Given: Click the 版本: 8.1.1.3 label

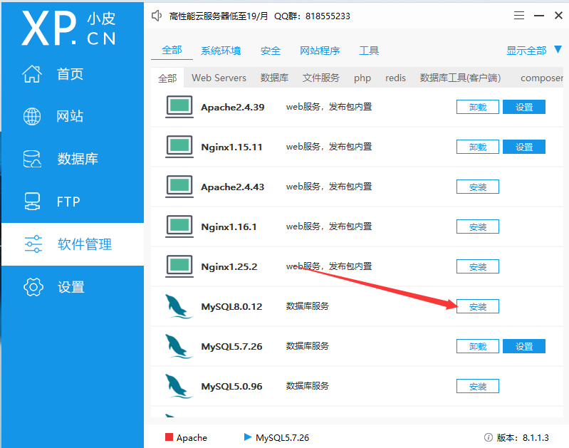Looking at the screenshot, I should (x=523, y=437).
